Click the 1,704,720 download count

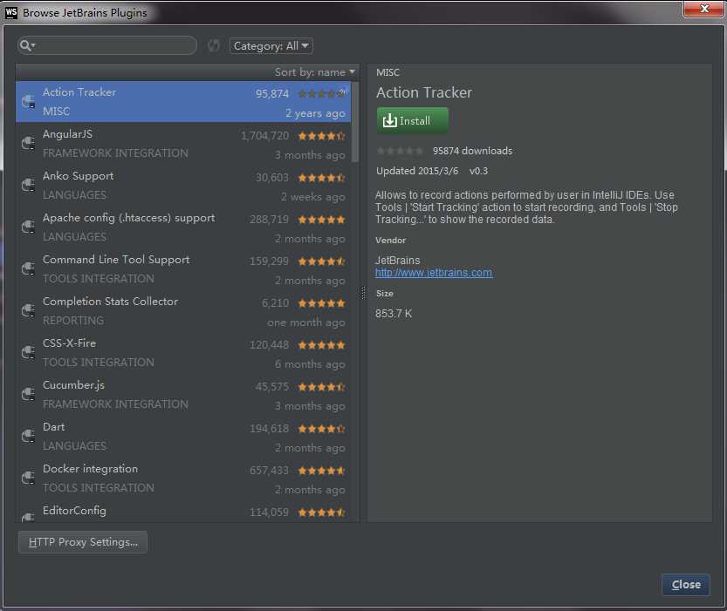(264, 136)
